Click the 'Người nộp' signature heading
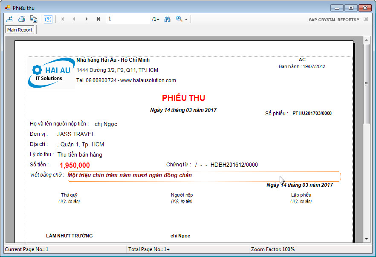Image resolution: width=376 pixels, height=257 pixels. tap(182, 195)
